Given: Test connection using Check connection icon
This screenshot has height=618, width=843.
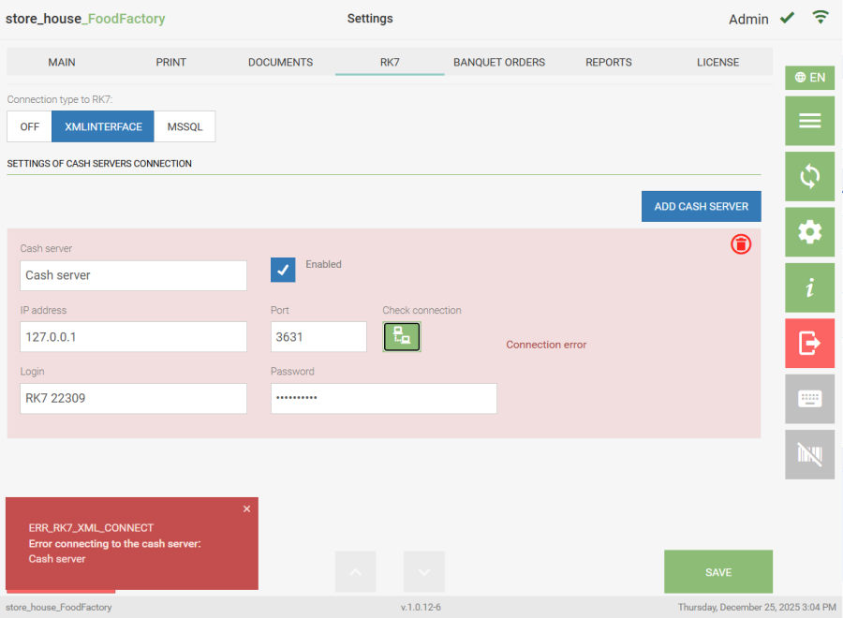Looking at the screenshot, I should (x=402, y=337).
